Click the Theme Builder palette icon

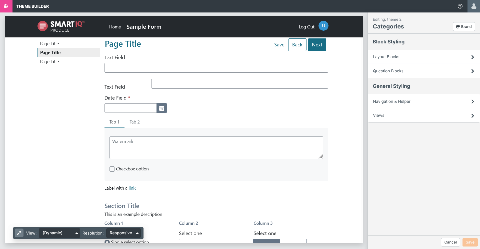point(6,6)
